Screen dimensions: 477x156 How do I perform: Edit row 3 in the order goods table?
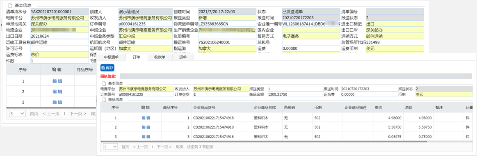146,137
